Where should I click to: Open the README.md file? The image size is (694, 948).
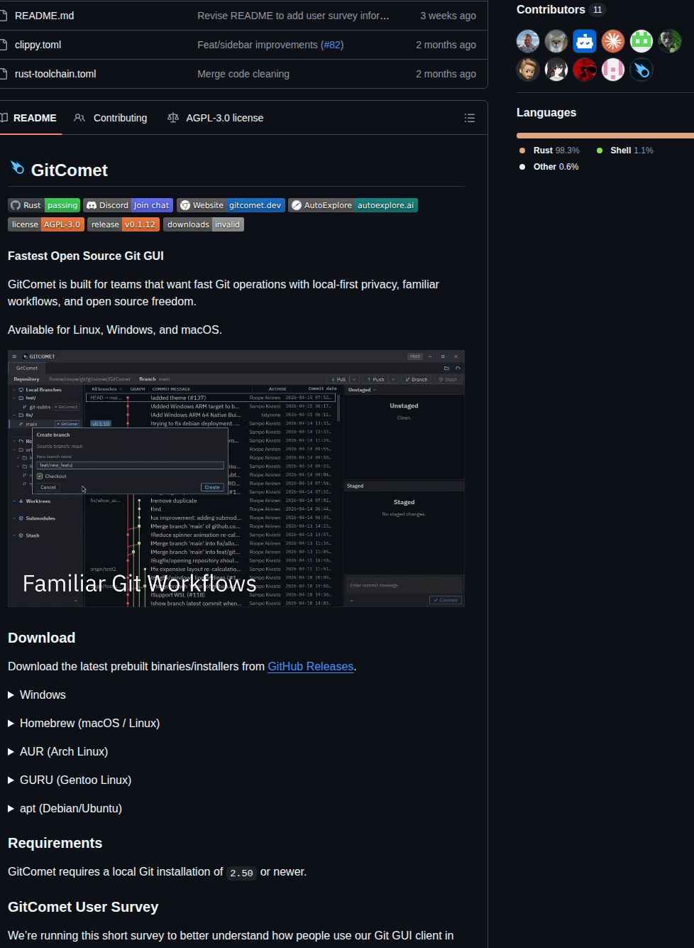44,16
